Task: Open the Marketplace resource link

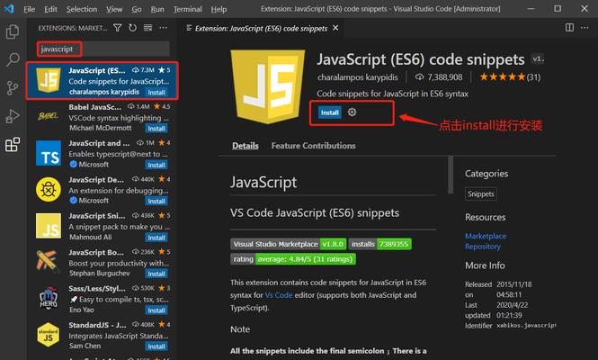Action: pyautogui.click(x=486, y=236)
